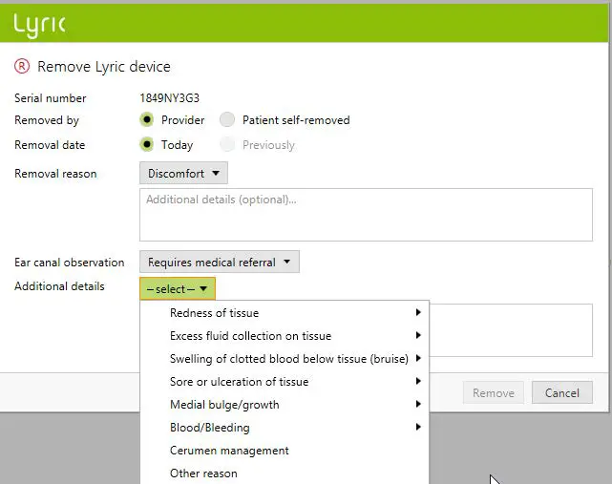Select Cerumen management option
Viewport: 612px width, 484px height.
[285, 451]
